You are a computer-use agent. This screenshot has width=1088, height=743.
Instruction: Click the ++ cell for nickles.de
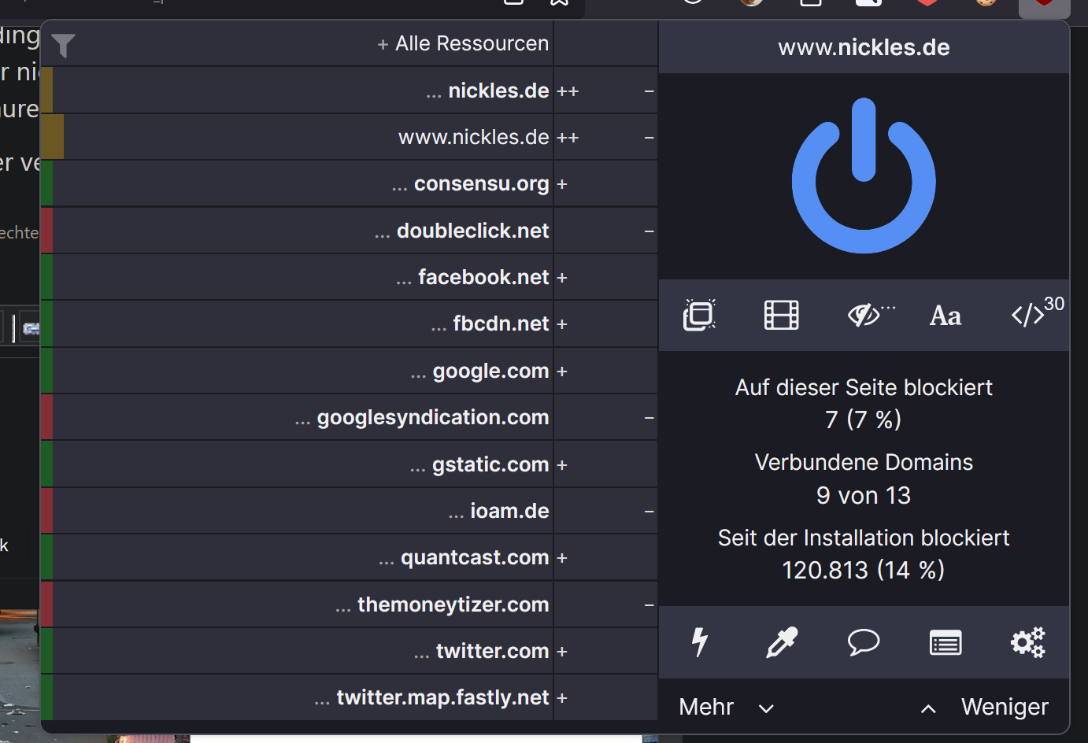(x=605, y=91)
